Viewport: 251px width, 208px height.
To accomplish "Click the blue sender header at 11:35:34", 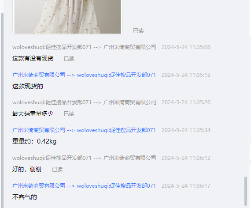I will 84,130.
